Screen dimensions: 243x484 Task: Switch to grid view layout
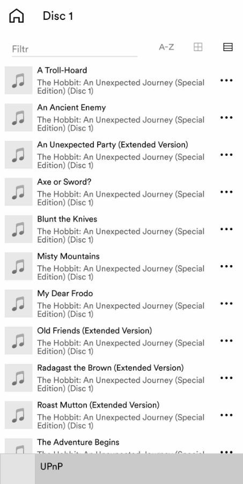198,47
